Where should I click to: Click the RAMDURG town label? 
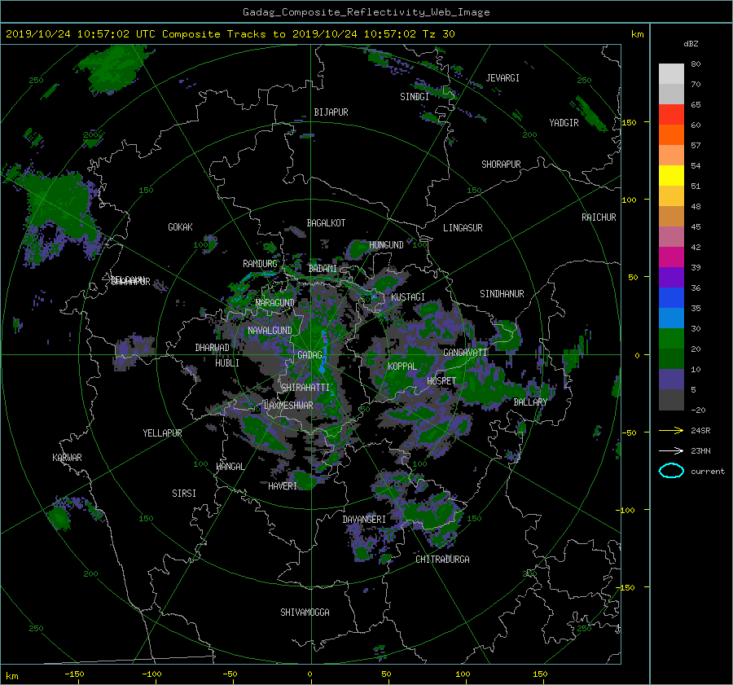pos(260,264)
